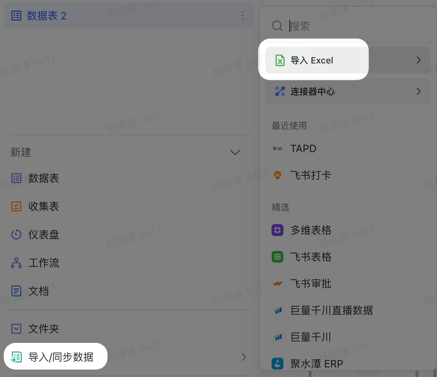Click the 连接器中心 connector icon

280,91
